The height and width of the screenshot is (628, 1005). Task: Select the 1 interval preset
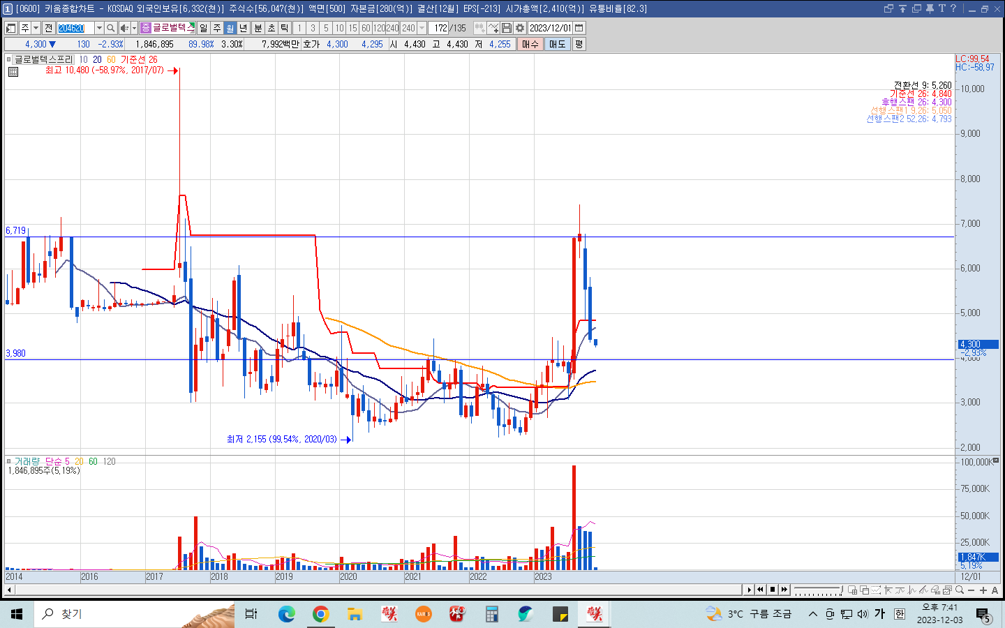pos(299,28)
